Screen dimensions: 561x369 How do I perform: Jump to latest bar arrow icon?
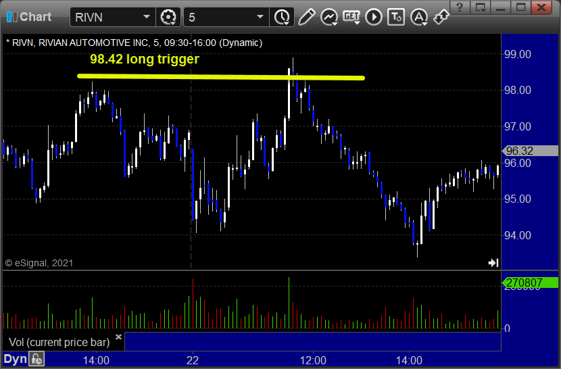[493, 263]
